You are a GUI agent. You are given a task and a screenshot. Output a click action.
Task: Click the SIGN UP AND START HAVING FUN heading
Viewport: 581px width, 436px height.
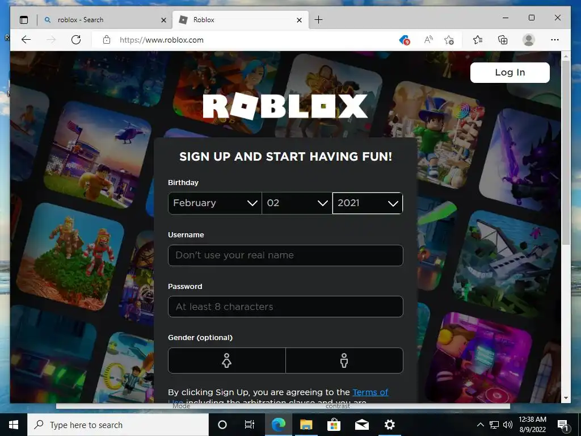click(x=286, y=157)
